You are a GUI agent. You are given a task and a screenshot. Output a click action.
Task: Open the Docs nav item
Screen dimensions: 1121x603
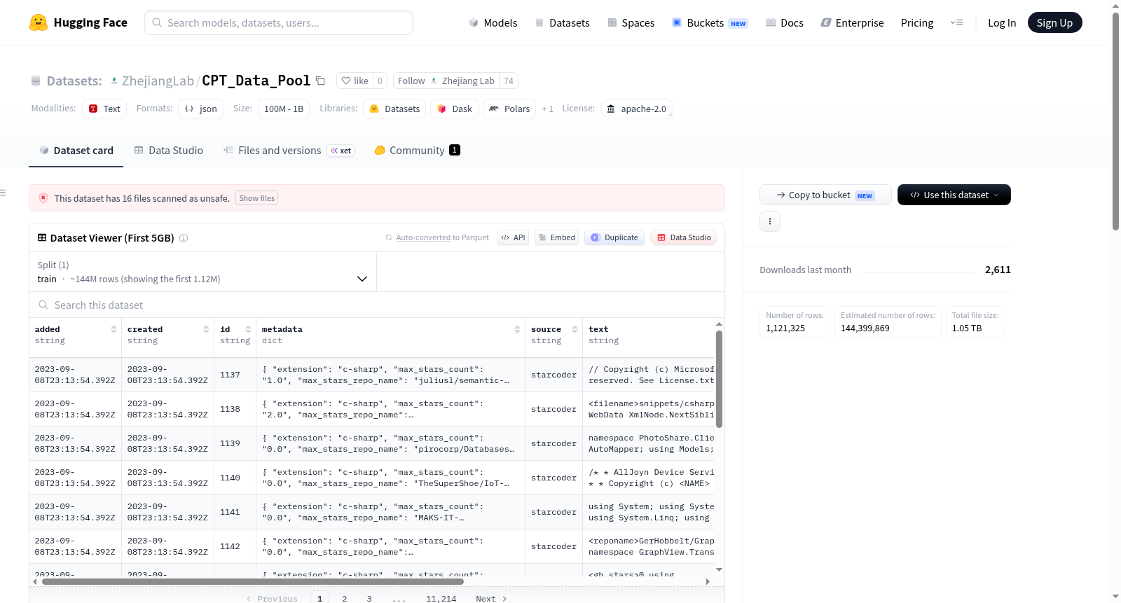[x=785, y=22]
